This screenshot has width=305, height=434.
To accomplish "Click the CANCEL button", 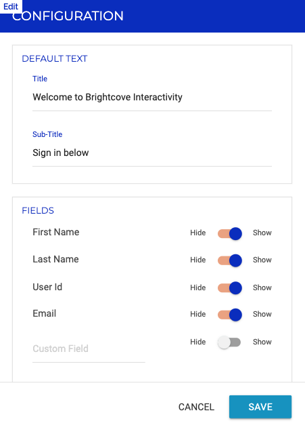I will (x=196, y=407).
